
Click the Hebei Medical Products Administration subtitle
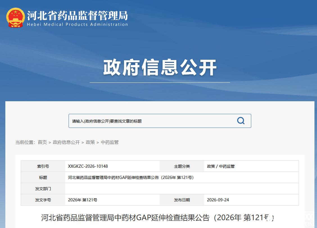point(78,24)
